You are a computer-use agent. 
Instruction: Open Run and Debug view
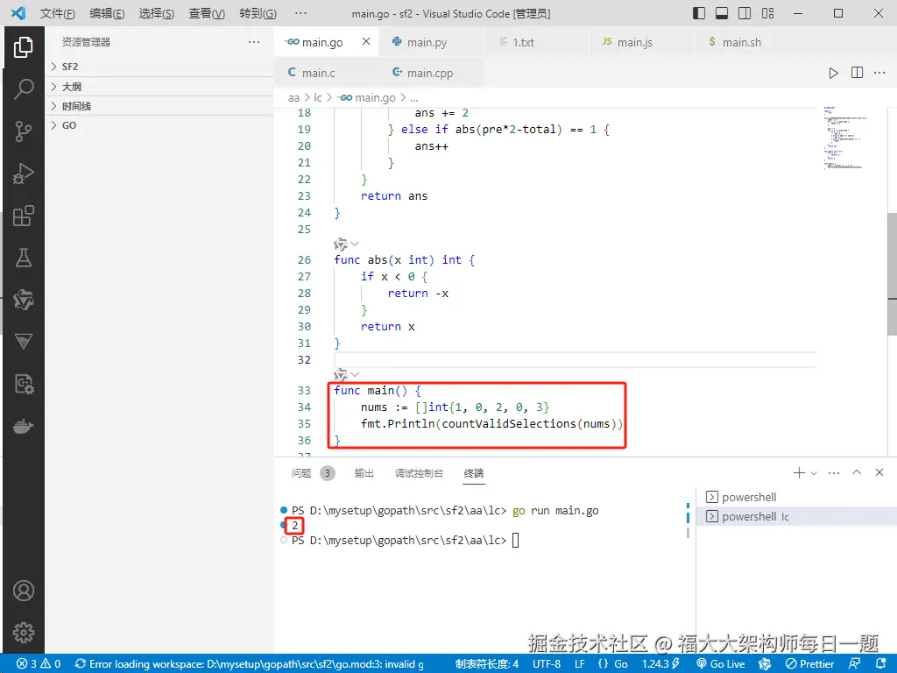point(23,174)
